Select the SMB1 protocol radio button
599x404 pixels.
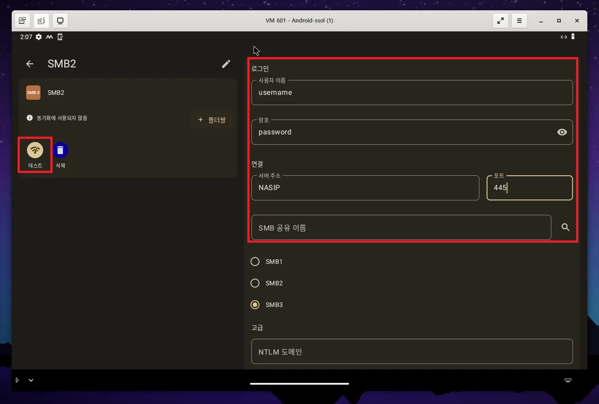pos(255,261)
